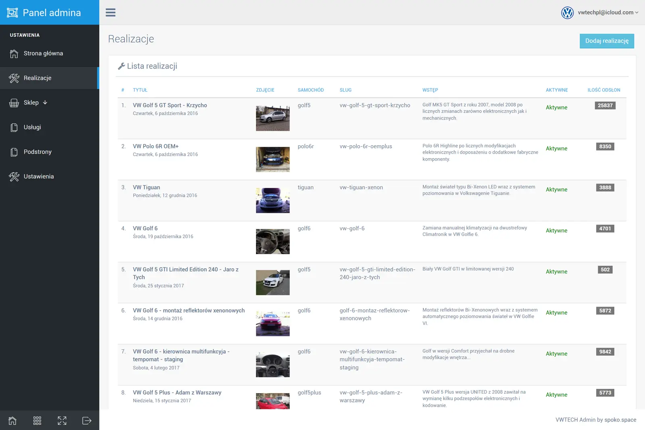This screenshot has width=645, height=430.
Task: Click the wrench icon beside Lista realizacji
Action: point(121,66)
